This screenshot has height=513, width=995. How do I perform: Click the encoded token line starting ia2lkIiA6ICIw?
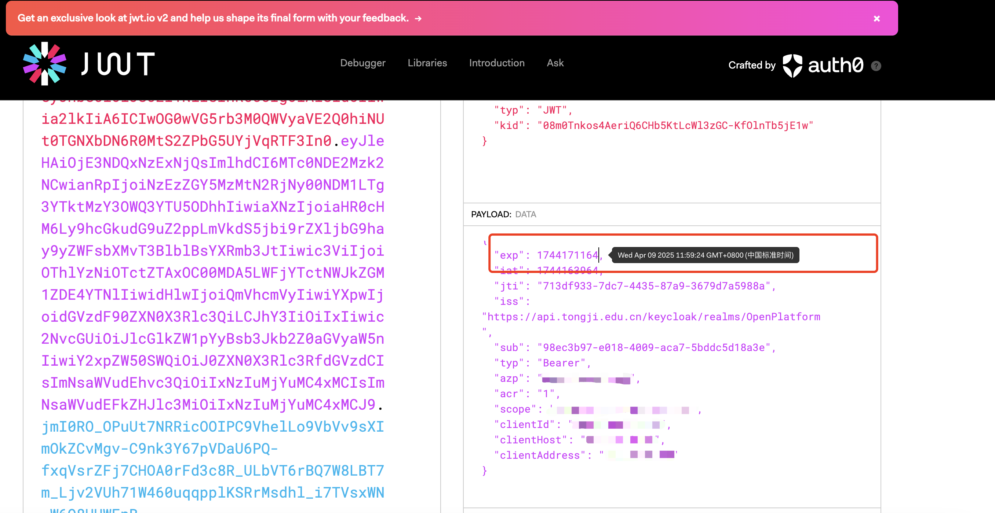(212, 119)
